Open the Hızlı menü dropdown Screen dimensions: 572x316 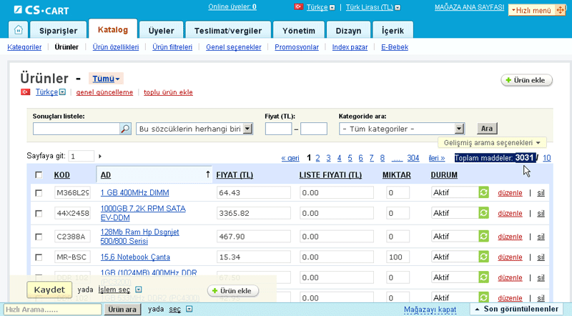[x=531, y=10]
